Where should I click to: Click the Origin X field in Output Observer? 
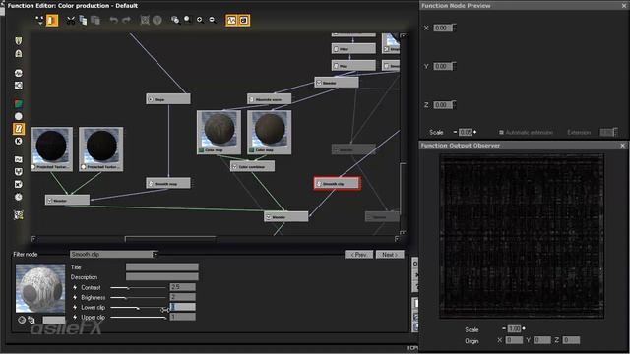514,340
